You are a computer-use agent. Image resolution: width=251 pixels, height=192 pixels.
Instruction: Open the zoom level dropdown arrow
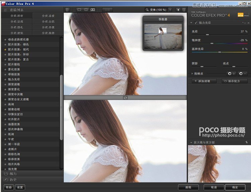click(170, 10)
